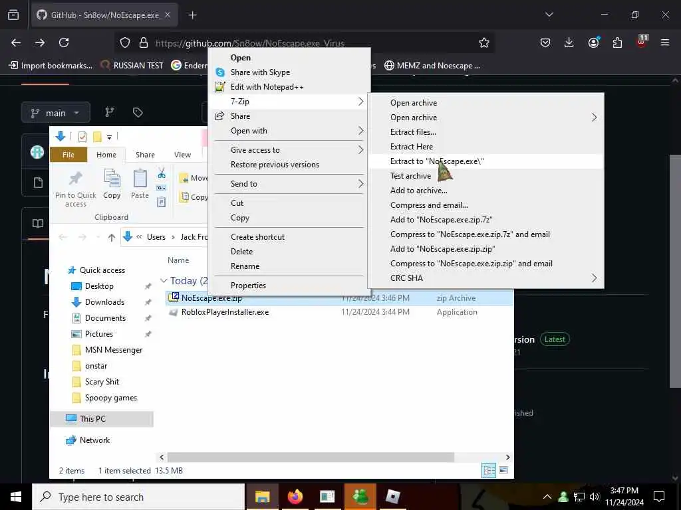Click the scissors Cut icon in ribbon
This screenshot has height=510, width=681.
(162, 173)
